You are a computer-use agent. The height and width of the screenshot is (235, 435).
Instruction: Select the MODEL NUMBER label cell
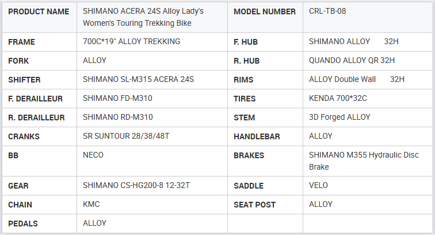[265, 11]
